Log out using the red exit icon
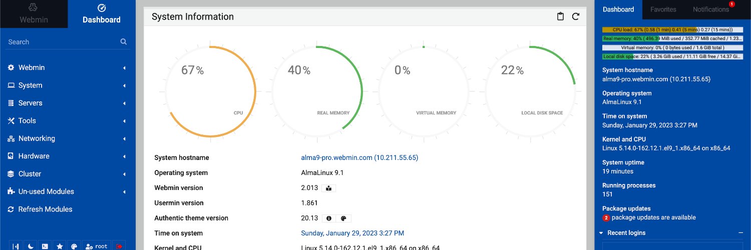Image resolution: width=751 pixels, height=250 pixels. [x=119, y=246]
